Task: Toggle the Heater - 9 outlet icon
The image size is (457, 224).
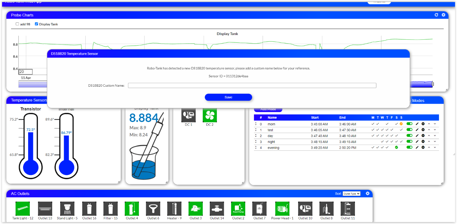Action: [x=174, y=209]
